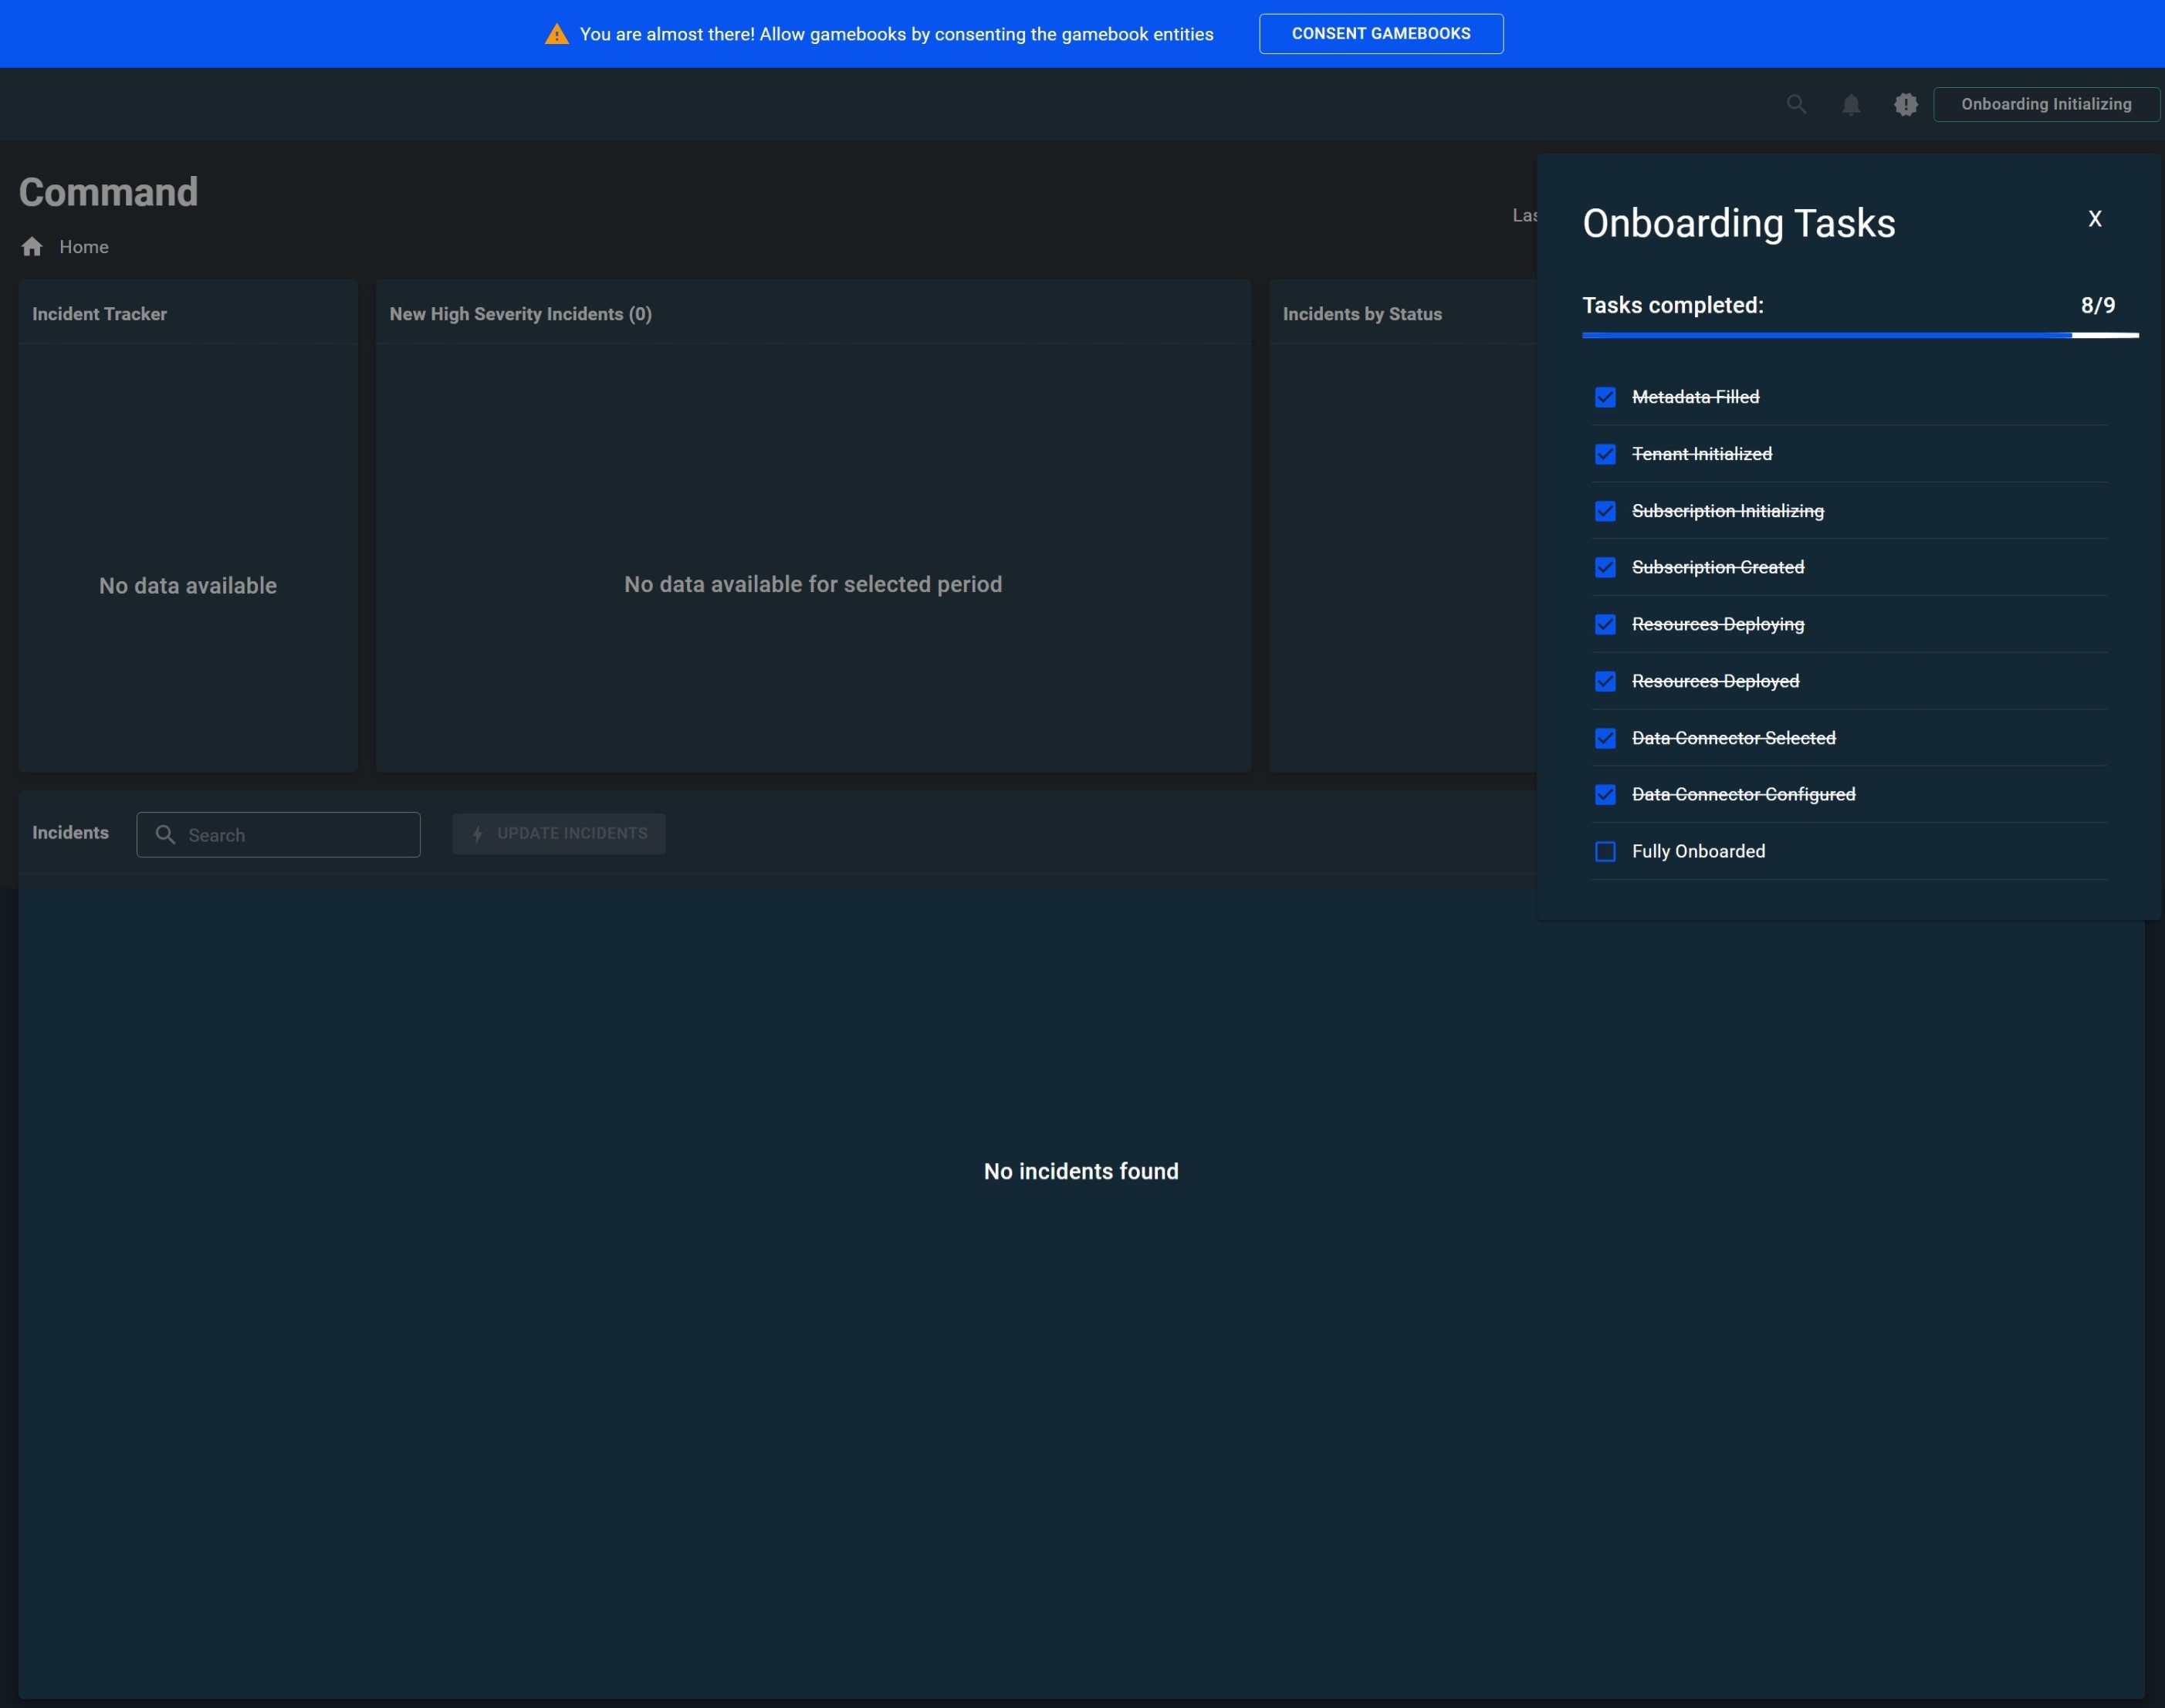Click the warning triangle in the banner
The height and width of the screenshot is (1708, 2165).
click(x=556, y=34)
